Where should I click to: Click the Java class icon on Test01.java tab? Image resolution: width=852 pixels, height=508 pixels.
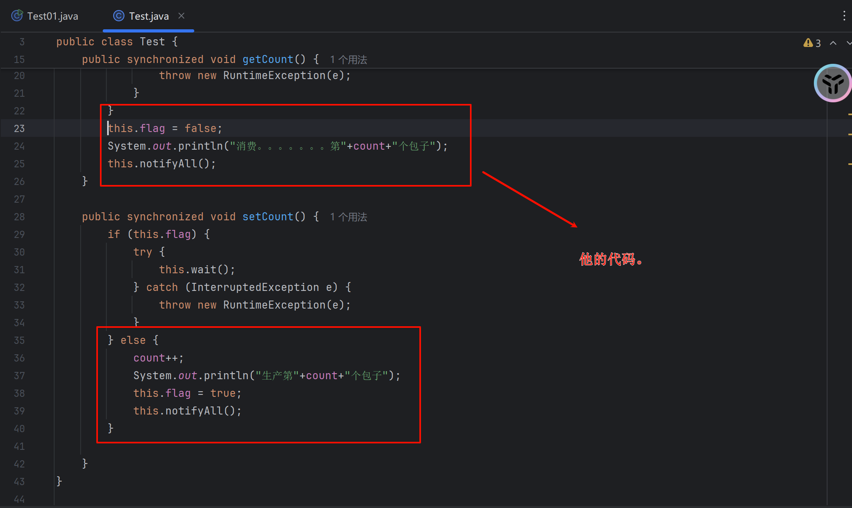pos(17,16)
